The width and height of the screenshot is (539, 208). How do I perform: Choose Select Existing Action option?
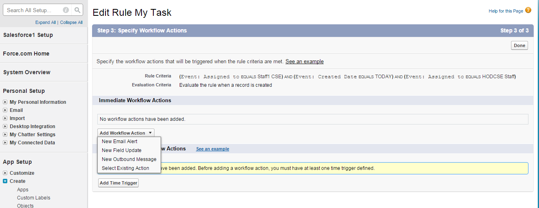(x=125, y=168)
